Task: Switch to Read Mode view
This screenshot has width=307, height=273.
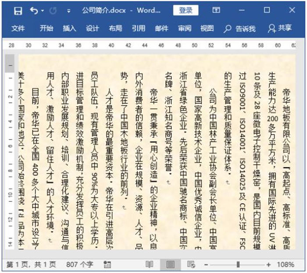Action: click(150, 264)
